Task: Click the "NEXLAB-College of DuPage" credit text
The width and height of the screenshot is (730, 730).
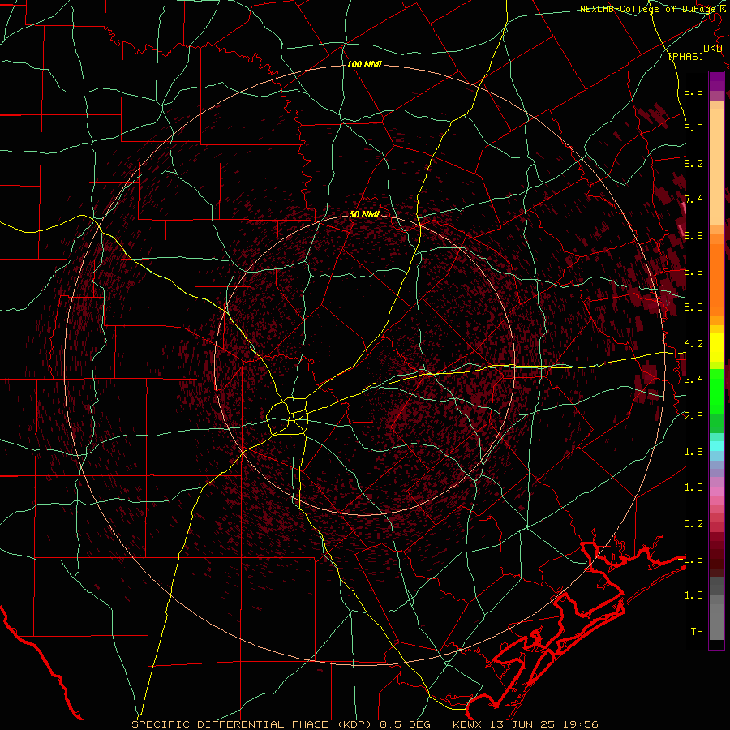Action: [646, 9]
